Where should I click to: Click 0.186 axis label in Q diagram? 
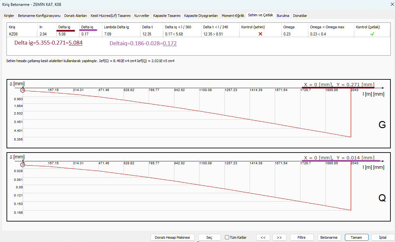[x=18, y=212]
